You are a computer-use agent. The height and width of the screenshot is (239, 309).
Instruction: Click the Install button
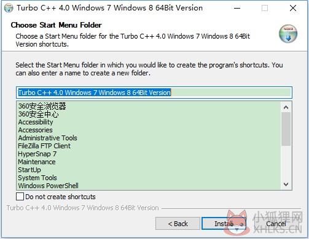(x=224, y=224)
